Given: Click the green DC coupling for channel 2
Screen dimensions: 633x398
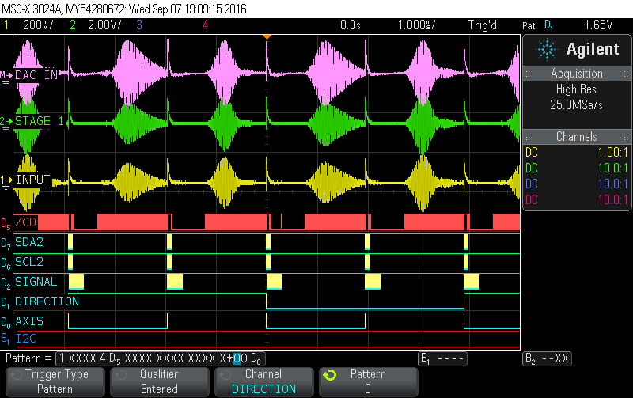Looking at the screenshot, I should [x=532, y=168].
